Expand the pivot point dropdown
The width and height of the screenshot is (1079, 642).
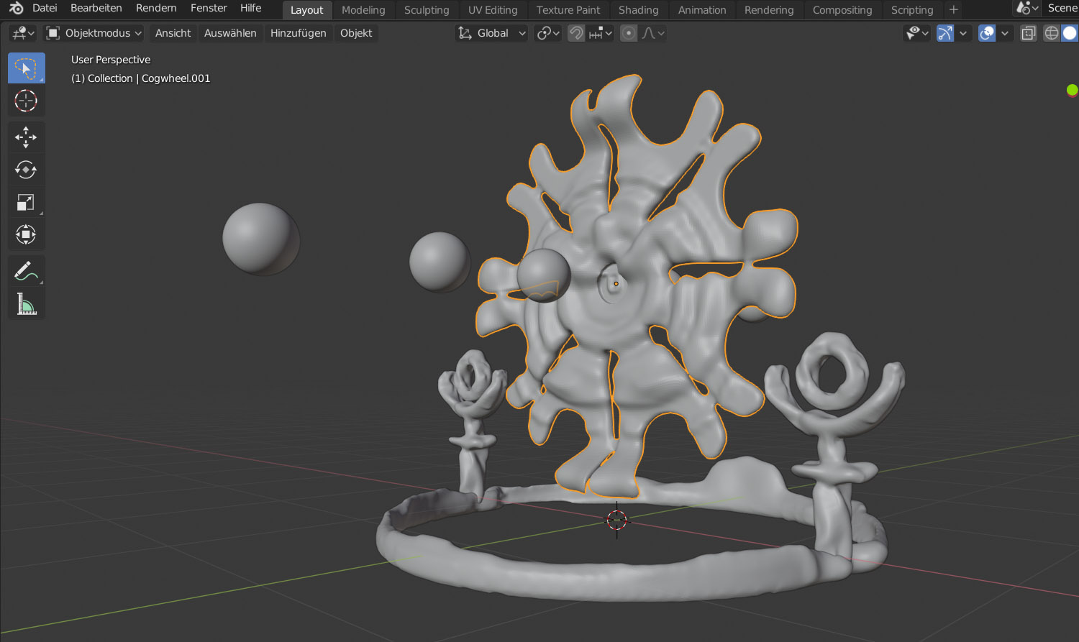coord(548,33)
